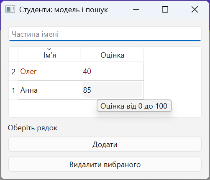The height and width of the screenshot is (180, 210).
Task: Minimize the Студенти window
Action: (136, 10)
